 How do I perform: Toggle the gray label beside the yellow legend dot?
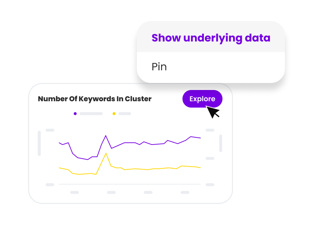click(125, 114)
